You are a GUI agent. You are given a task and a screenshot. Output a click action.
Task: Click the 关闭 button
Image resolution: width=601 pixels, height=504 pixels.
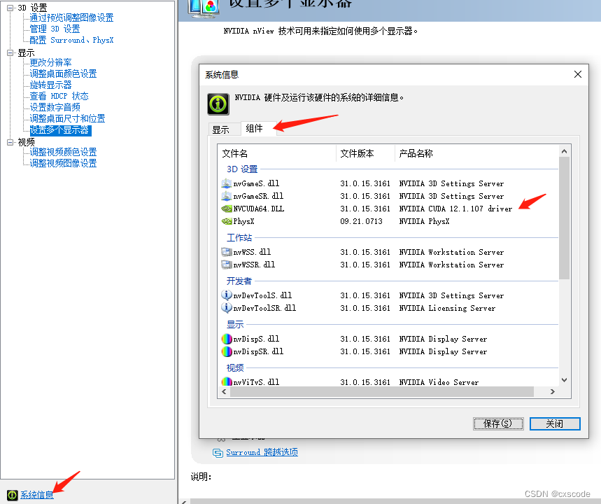[555, 423]
